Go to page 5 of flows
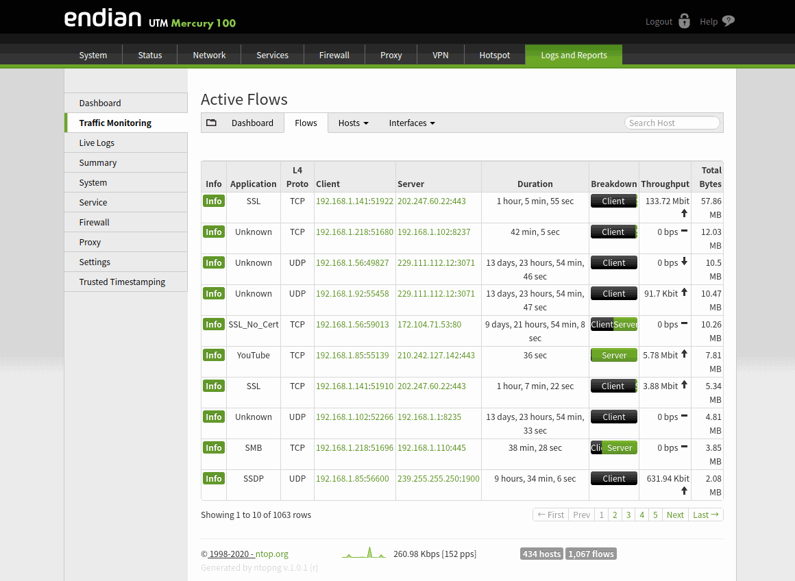 pos(655,515)
